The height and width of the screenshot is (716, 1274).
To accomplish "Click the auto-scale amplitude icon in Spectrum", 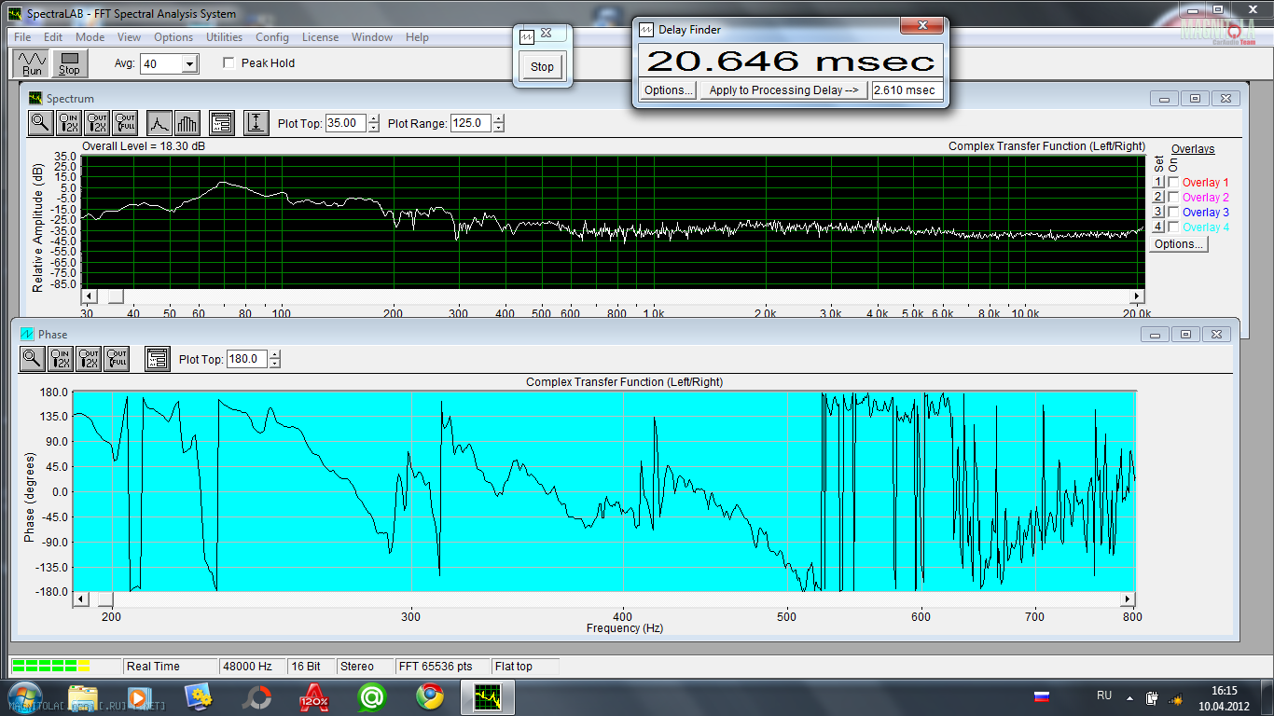I will click(x=256, y=122).
